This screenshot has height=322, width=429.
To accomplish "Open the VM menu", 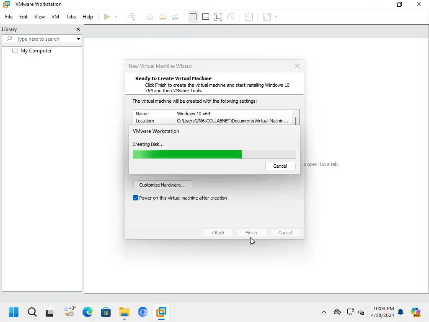I will pyautogui.click(x=55, y=17).
